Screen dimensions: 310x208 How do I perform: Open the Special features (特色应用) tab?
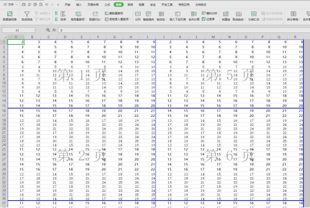184,4
